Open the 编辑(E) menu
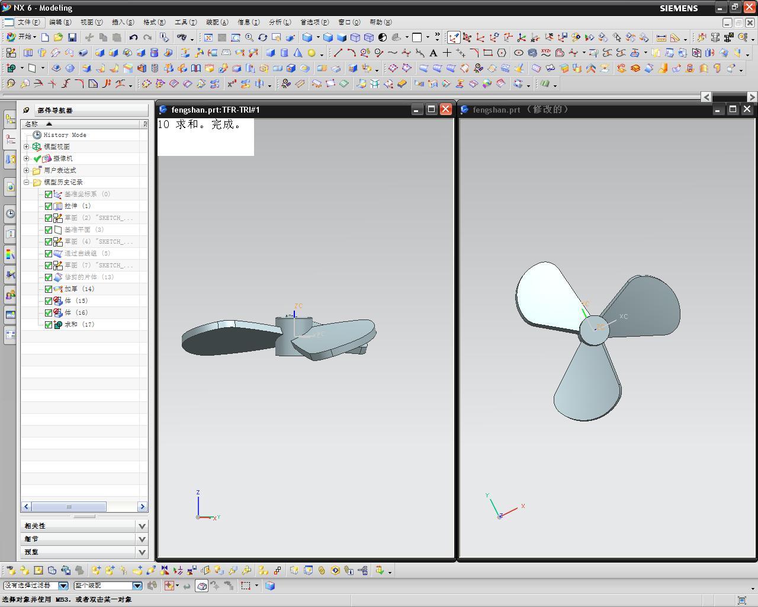 coord(60,22)
